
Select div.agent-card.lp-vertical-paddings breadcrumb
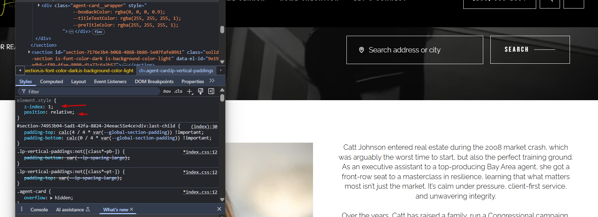click(x=176, y=71)
